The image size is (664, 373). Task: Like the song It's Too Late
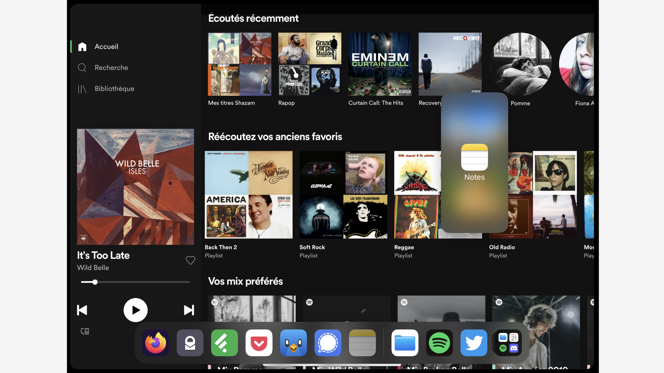[191, 260]
